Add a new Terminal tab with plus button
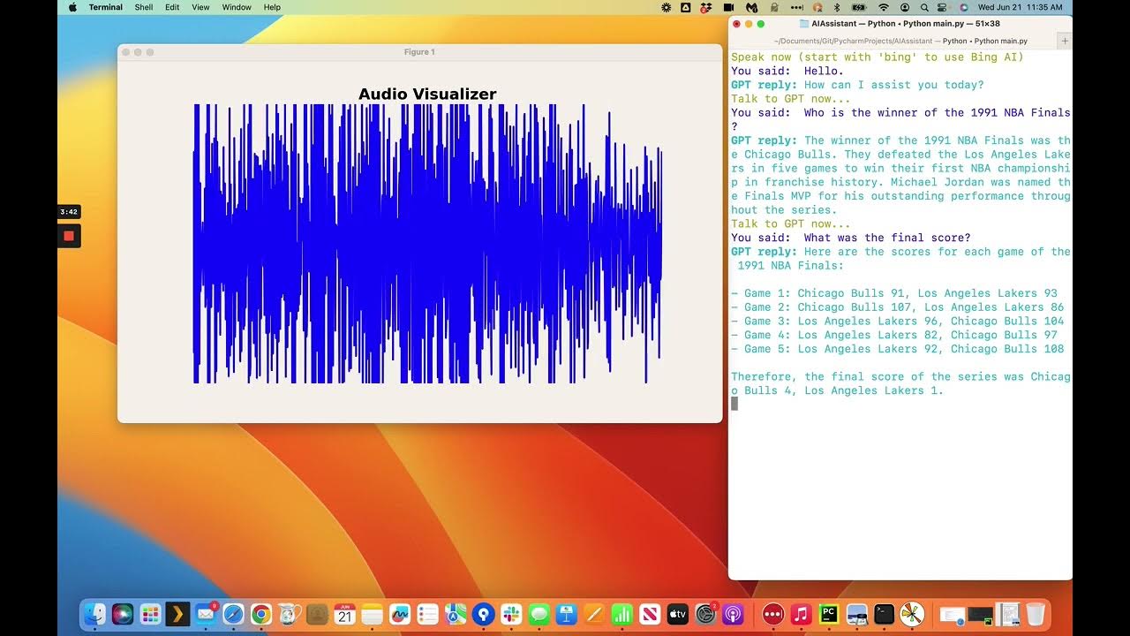Viewport: 1130px width, 636px height. click(x=1065, y=41)
